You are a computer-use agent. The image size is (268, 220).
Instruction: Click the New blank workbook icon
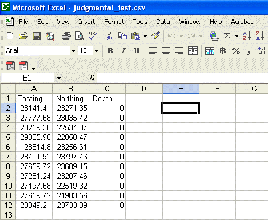pos(10,36)
